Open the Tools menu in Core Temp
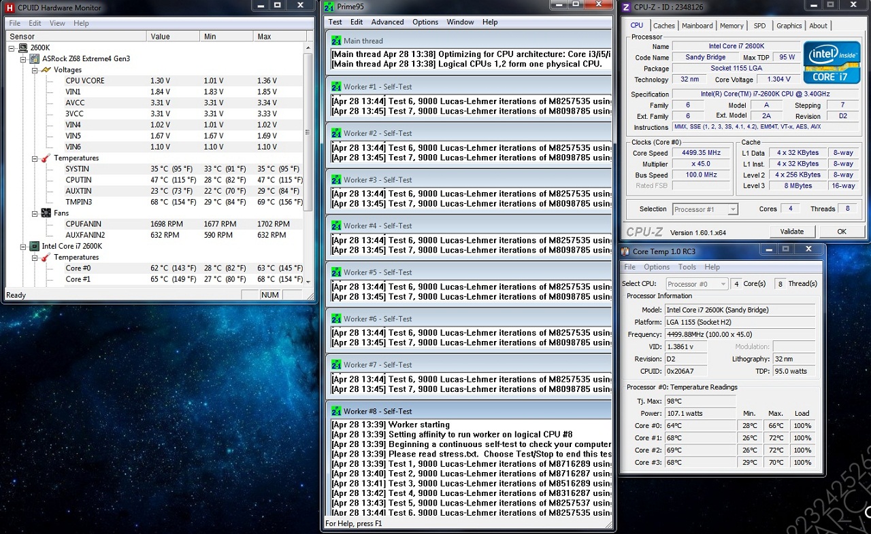This screenshot has height=534, width=871. pos(687,267)
